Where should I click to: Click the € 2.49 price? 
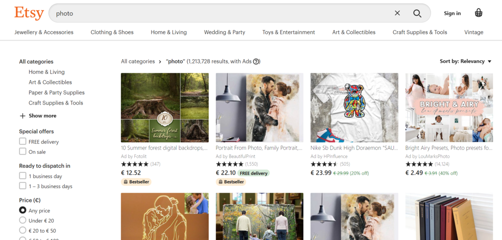414,173
